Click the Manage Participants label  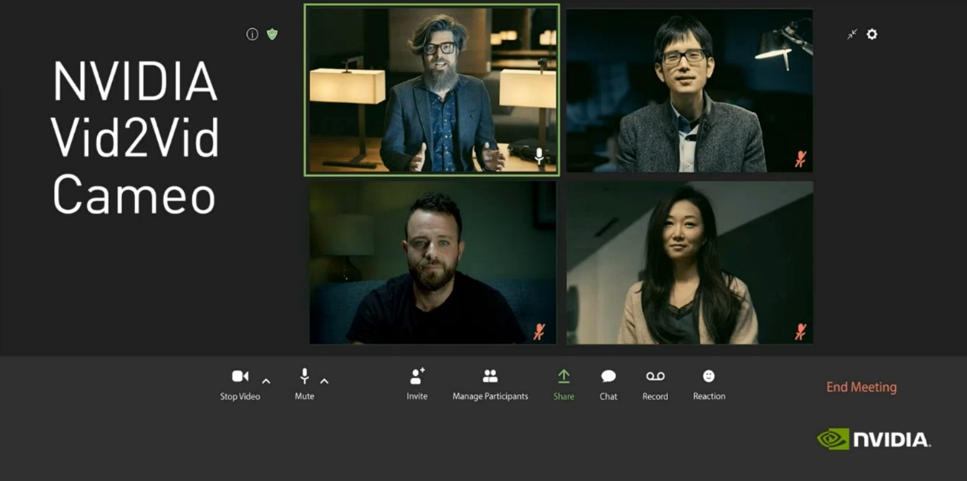tap(490, 396)
